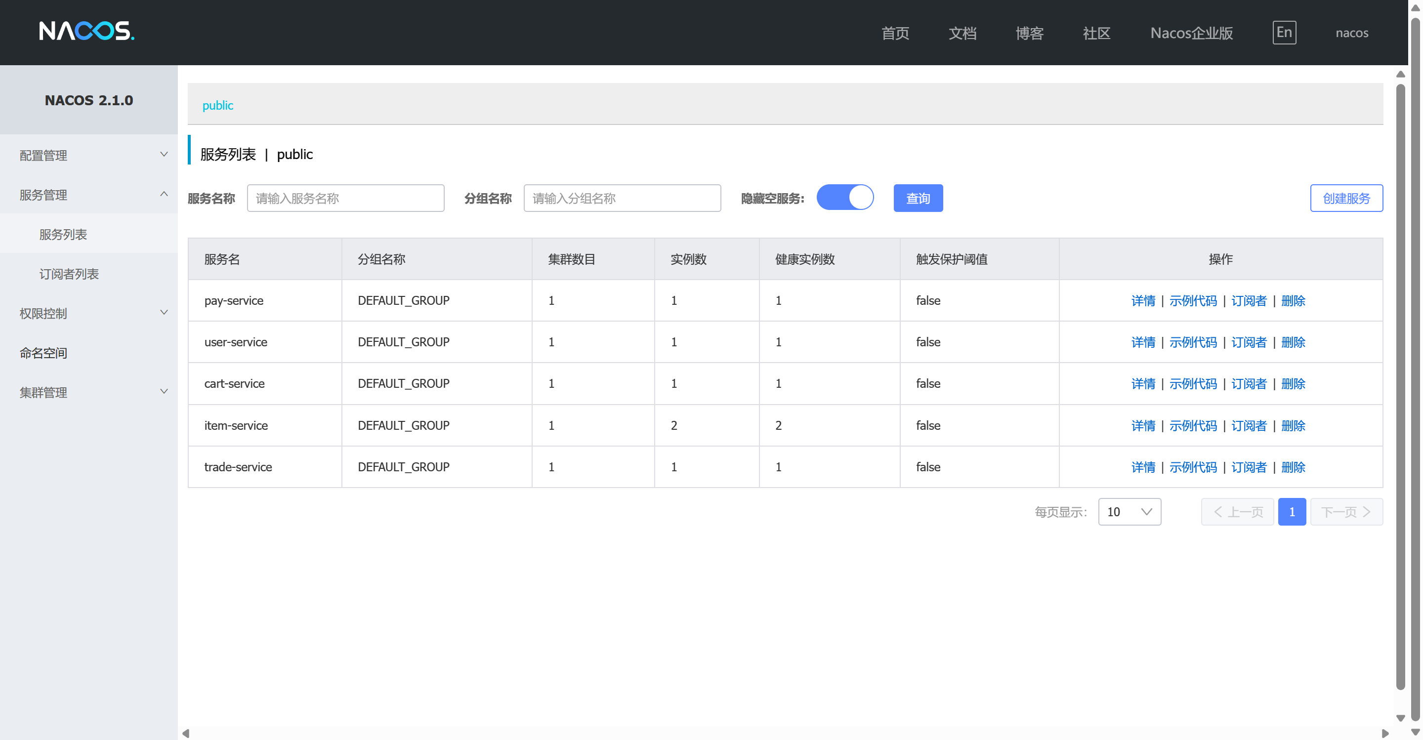Viewport: 1423px width, 740px height.
Task: Click the scroll-right arrow at the bottom
Action: click(1384, 734)
